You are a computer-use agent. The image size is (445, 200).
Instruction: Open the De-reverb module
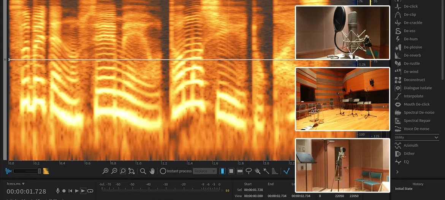point(408,56)
